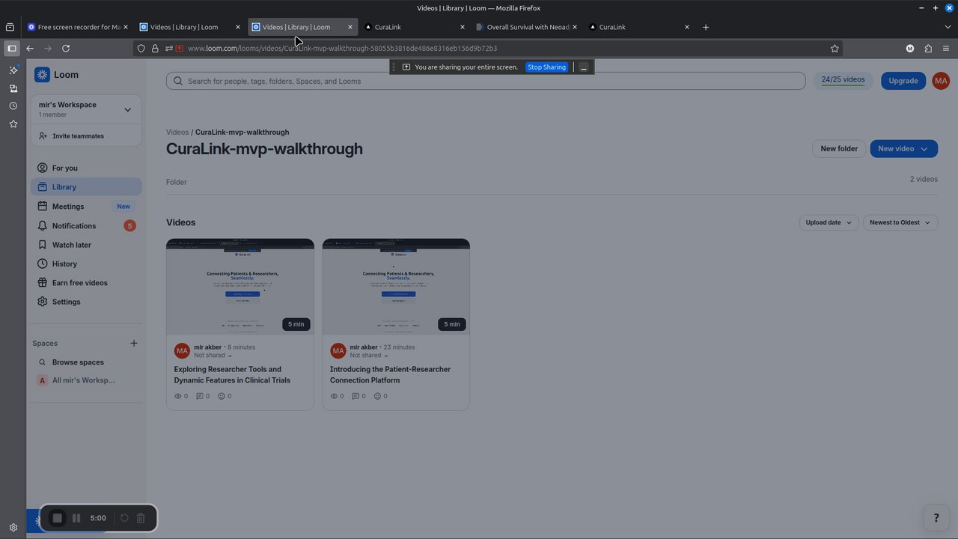Click the Firefox address bar URL
Viewport: 958px width, 539px height.
tap(342, 48)
